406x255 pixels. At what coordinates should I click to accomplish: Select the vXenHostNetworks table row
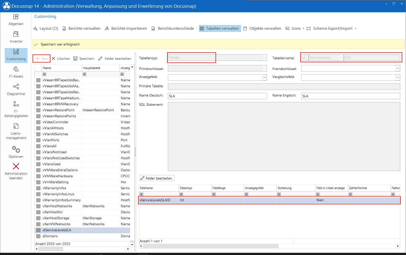coord(82,206)
